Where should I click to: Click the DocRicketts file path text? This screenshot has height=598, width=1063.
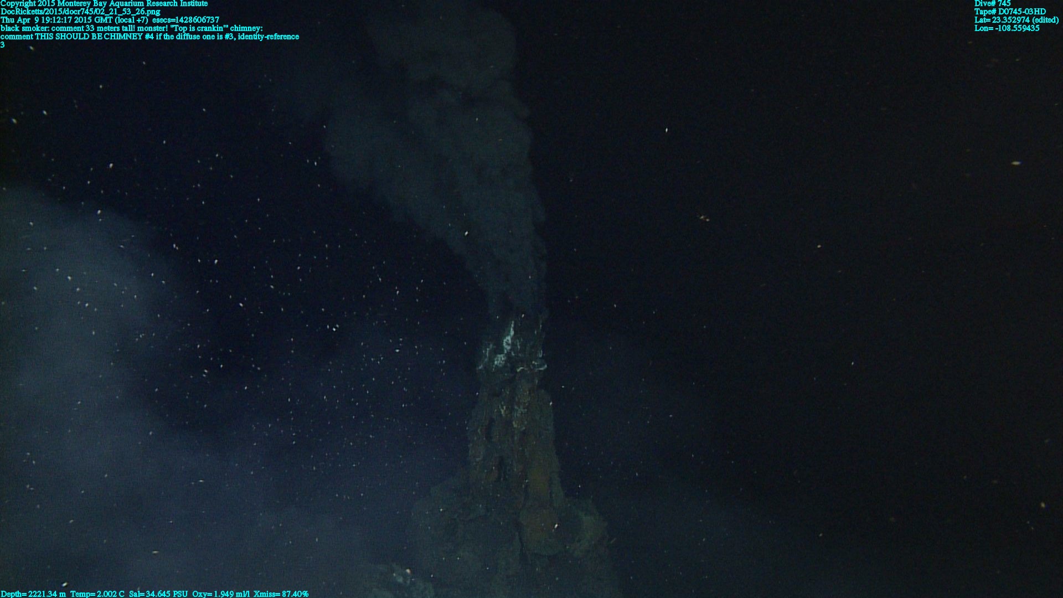pyautogui.click(x=80, y=12)
